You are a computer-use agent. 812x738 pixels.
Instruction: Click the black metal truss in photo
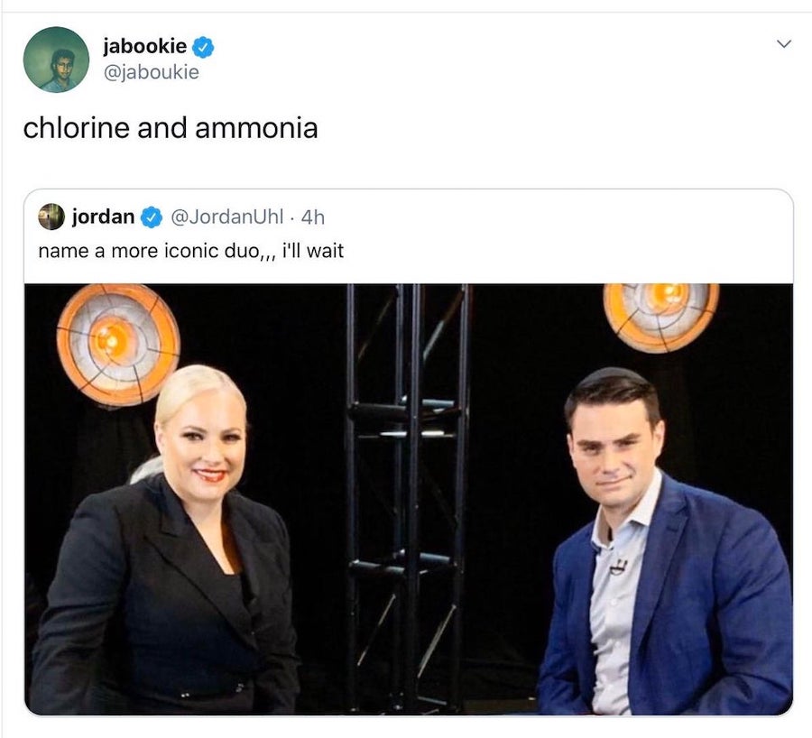click(x=409, y=497)
